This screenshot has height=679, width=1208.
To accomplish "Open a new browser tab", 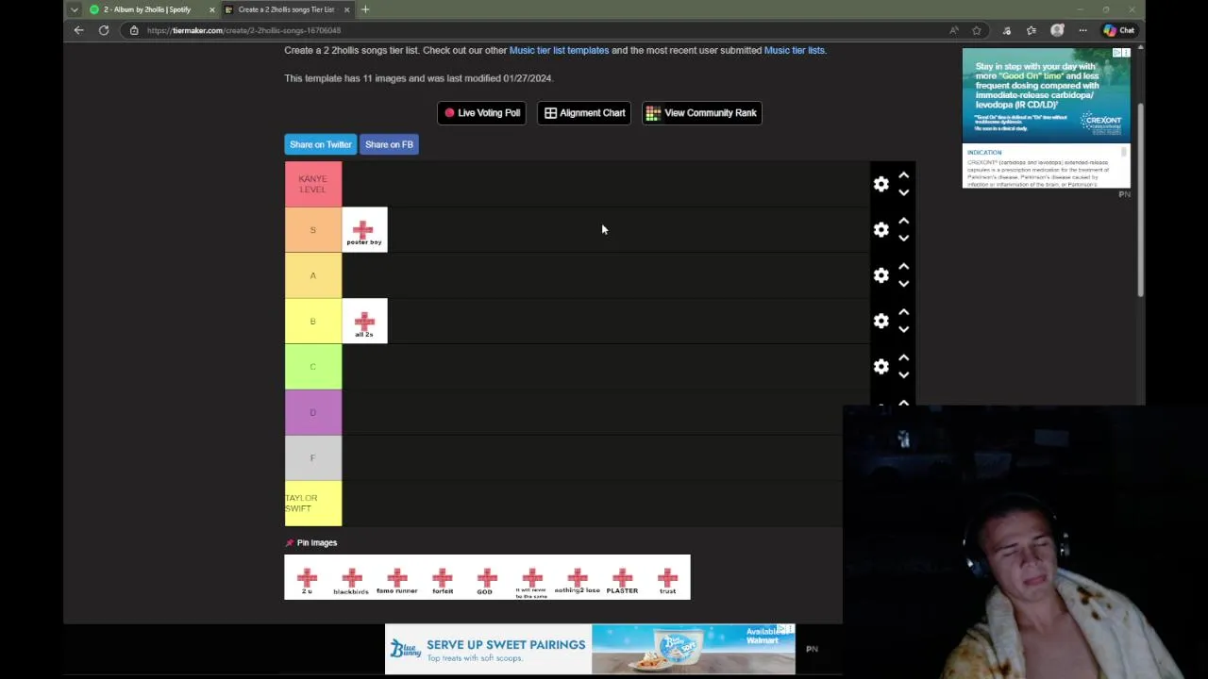I will (x=365, y=9).
